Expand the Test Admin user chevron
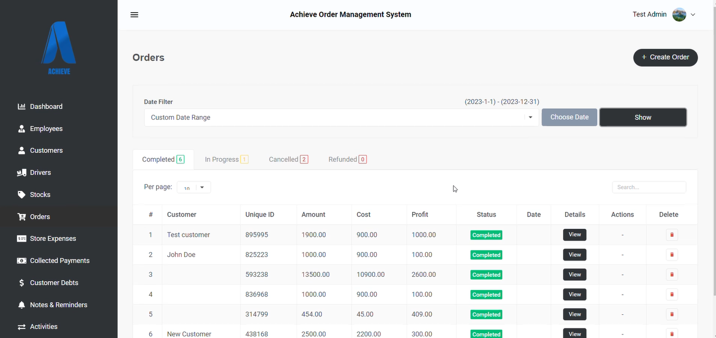 693,15
